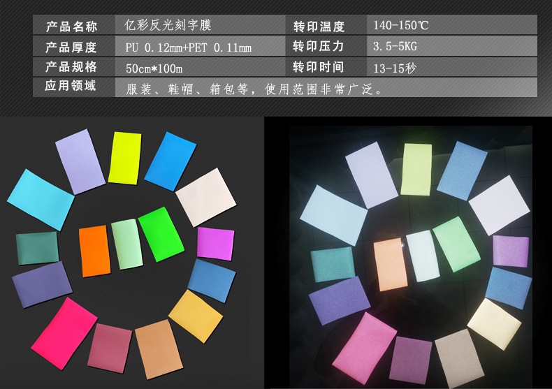
Task: Pick the teal swatch in the dark reflective photo
Action: (x=332, y=264)
